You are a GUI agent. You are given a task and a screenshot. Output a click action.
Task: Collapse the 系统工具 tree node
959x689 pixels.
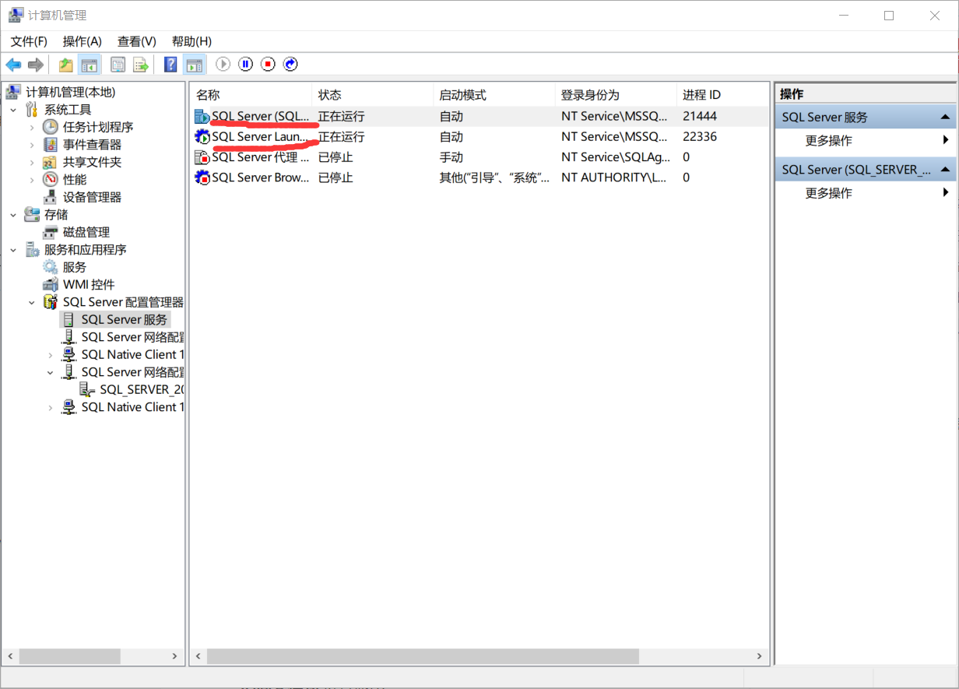tap(13, 108)
